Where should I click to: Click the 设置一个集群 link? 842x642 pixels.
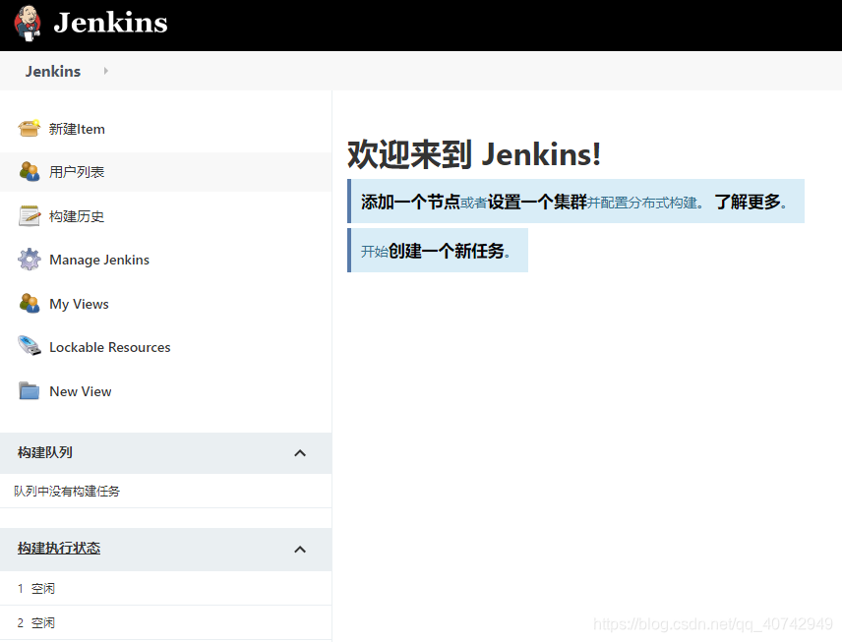pyautogui.click(x=537, y=202)
